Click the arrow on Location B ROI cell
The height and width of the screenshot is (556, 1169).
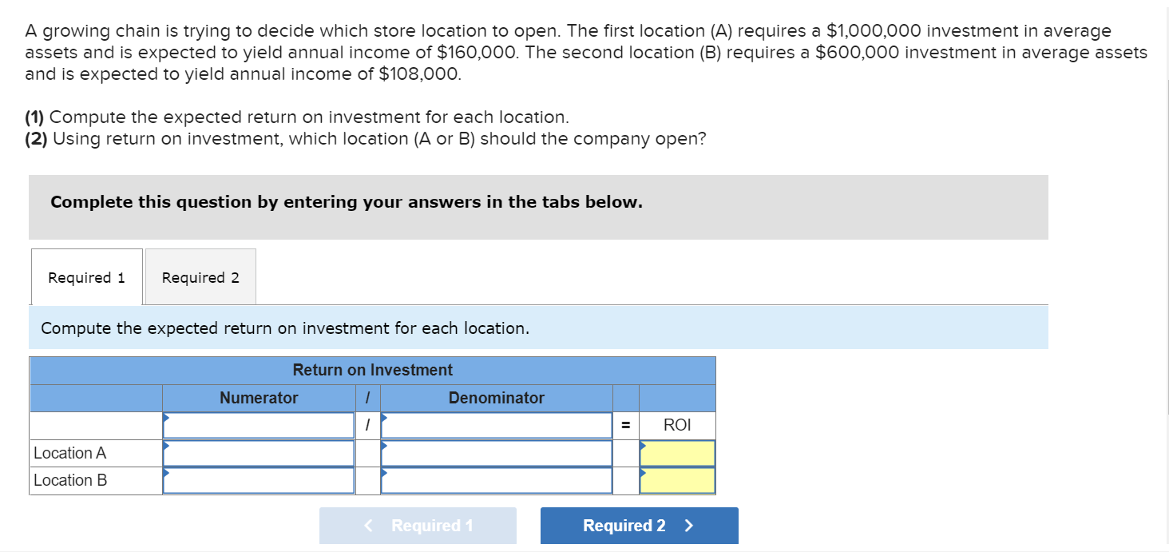tap(643, 475)
